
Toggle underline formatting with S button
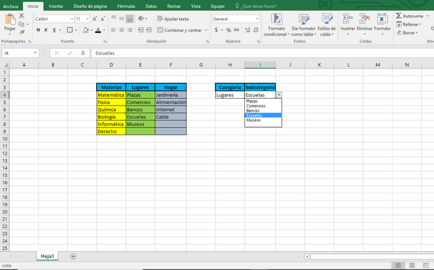tap(54, 30)
